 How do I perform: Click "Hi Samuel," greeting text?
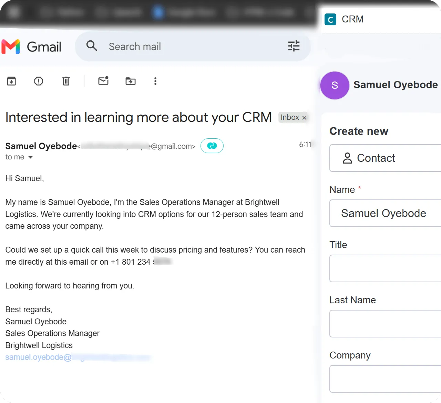[25, 178]
